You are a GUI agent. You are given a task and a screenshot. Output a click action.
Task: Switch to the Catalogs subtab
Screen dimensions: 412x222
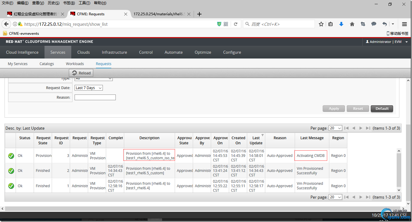47,64
